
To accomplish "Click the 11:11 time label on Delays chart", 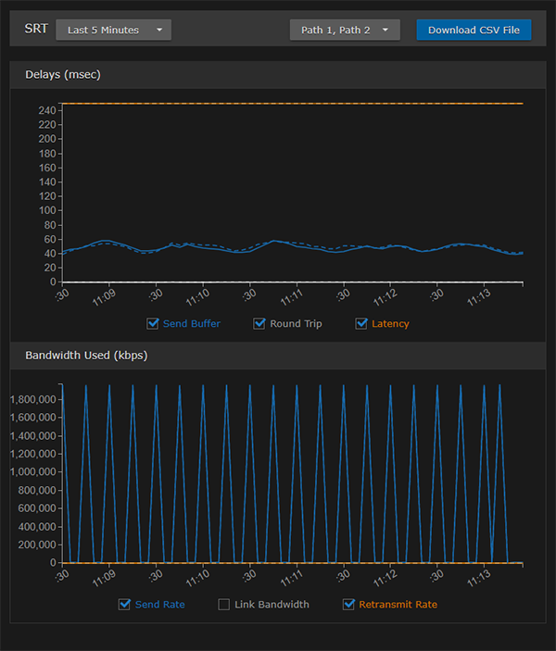I will tap(290, 298).
